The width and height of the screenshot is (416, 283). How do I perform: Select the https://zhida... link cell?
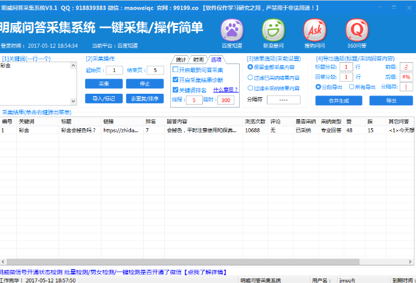(122, 130)
